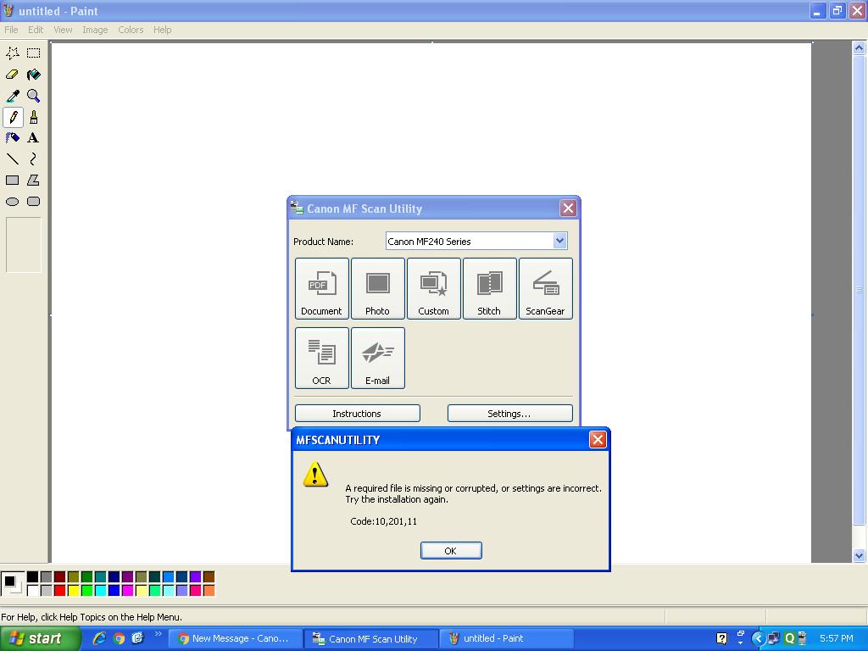The width and height of the screenshot is (868, 651).
Task: Pick the Fill With Color bucket tool
Action: point(33,75)
